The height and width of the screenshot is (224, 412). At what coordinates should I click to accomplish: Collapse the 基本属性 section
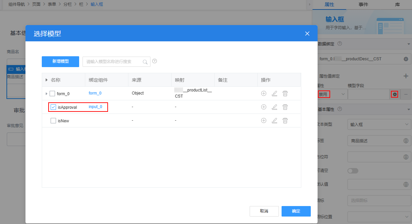pyautogui.click(x=408, y=109)
